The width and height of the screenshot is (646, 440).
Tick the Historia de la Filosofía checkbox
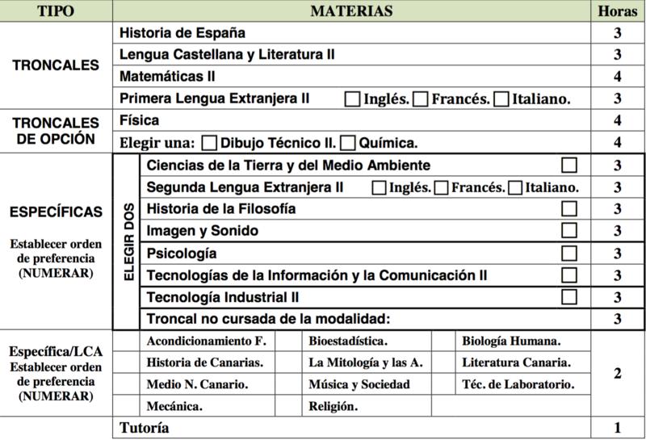[x=569, y=209]
